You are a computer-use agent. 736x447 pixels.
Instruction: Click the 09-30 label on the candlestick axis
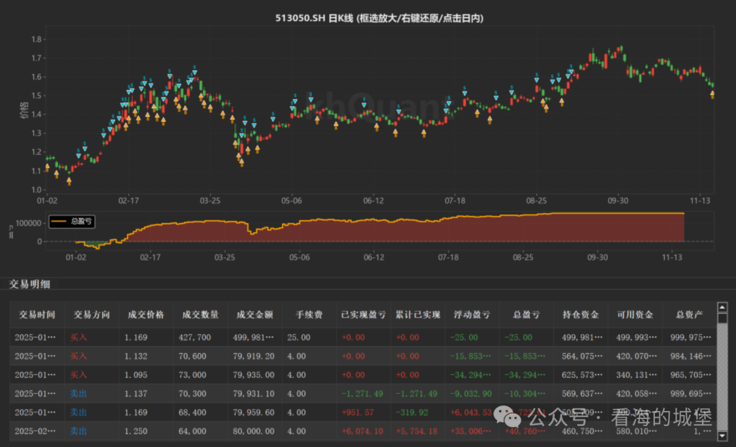coord(617,201)
